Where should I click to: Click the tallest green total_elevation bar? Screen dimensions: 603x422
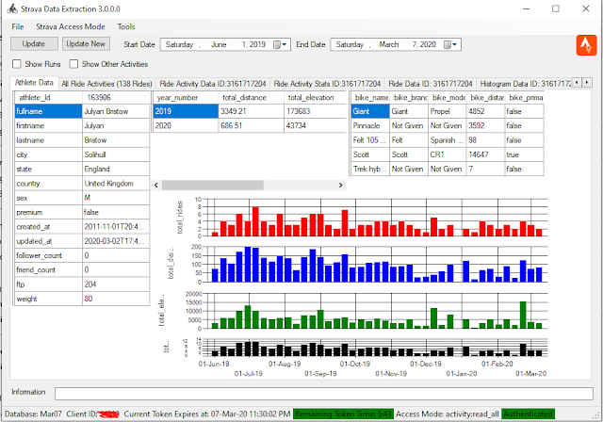(x=523, y=315)
